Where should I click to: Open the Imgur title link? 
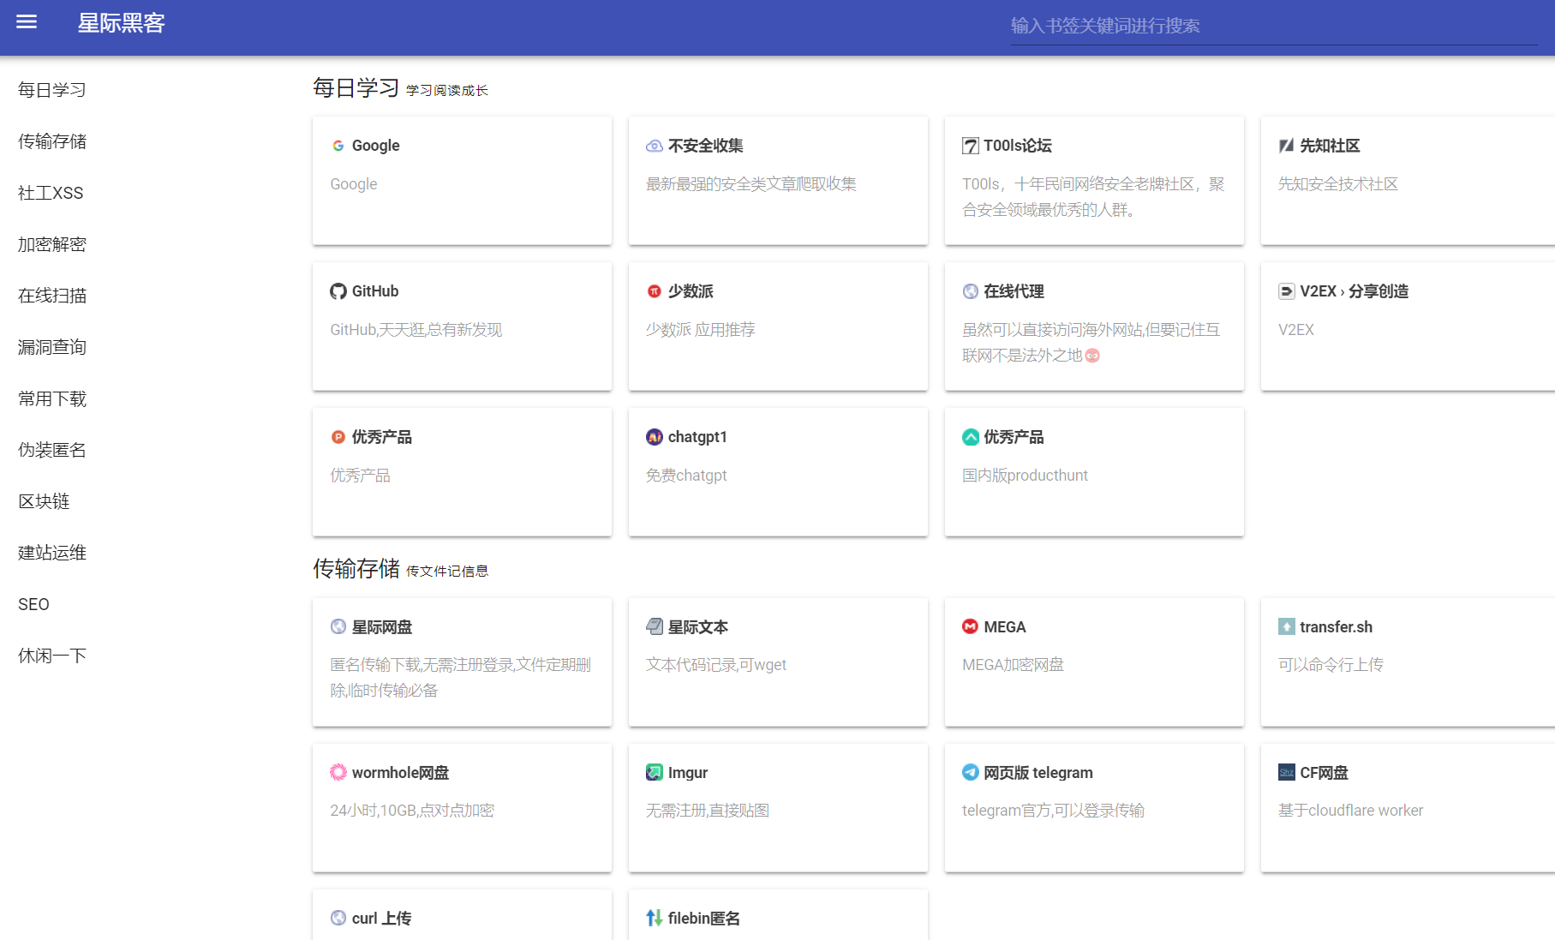pos(688,773)
